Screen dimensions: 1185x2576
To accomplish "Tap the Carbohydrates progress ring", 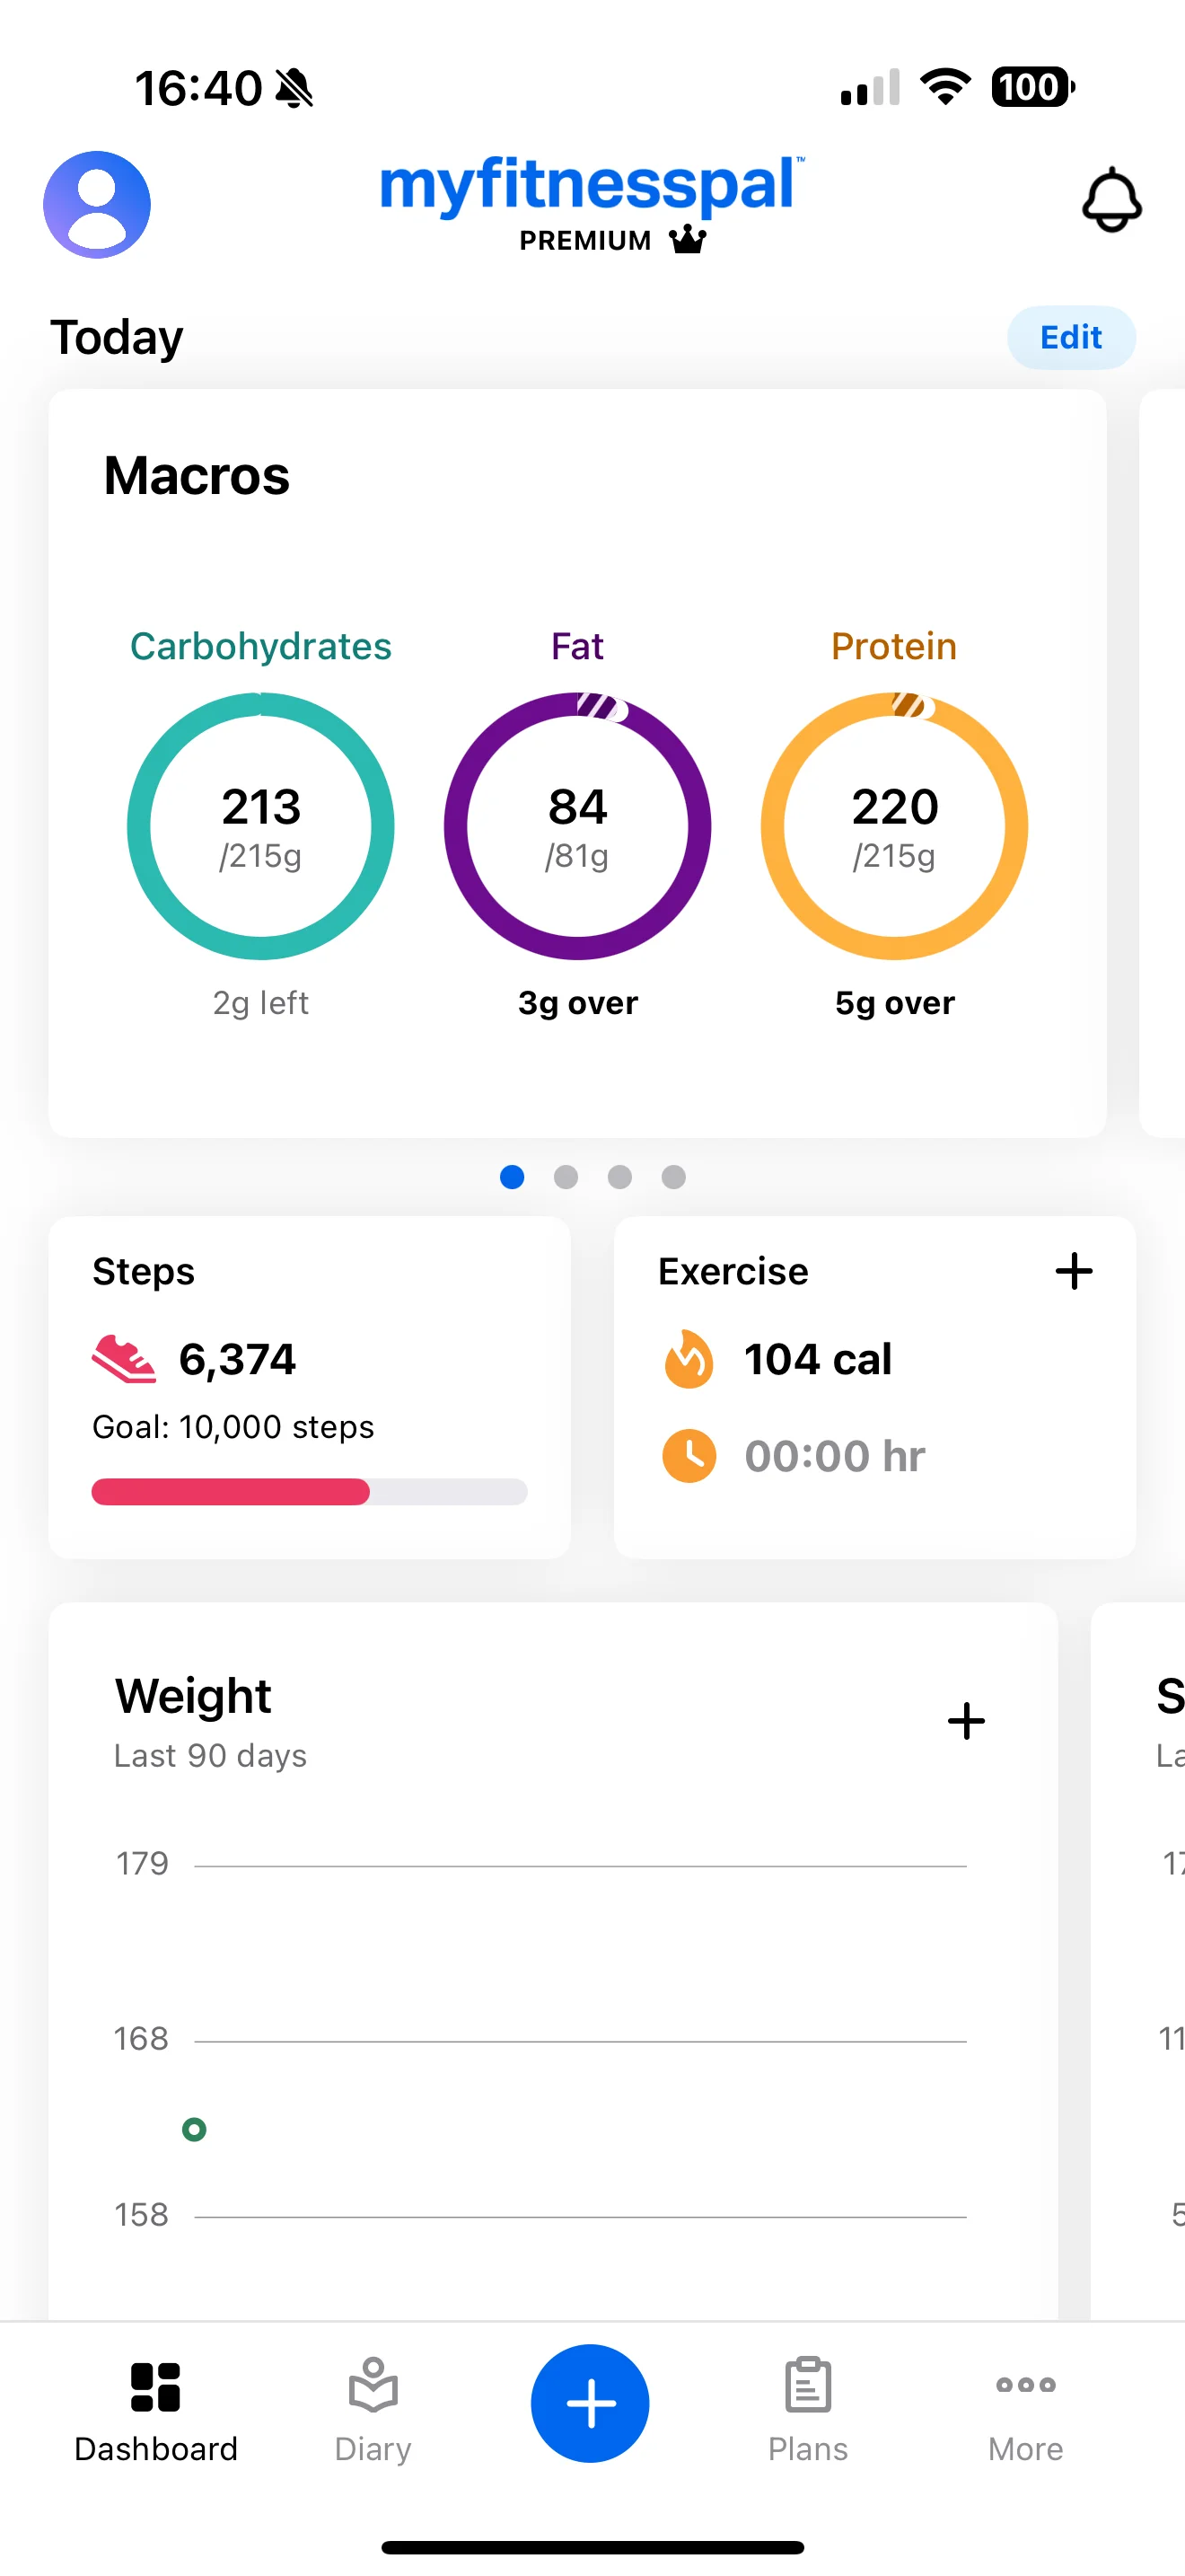I will tap(260, 826).
